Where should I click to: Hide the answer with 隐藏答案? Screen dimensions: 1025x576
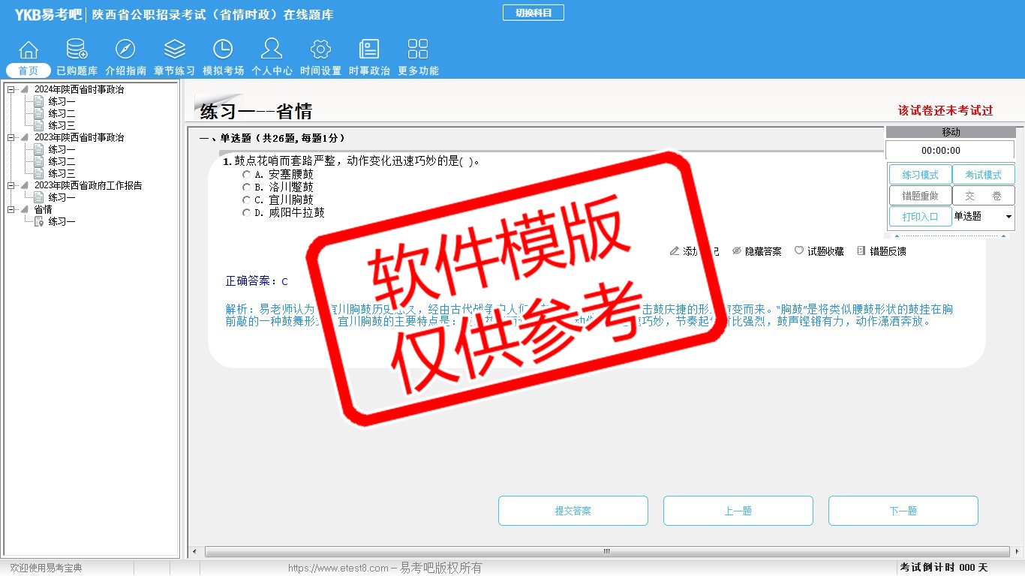pos(756,251)
